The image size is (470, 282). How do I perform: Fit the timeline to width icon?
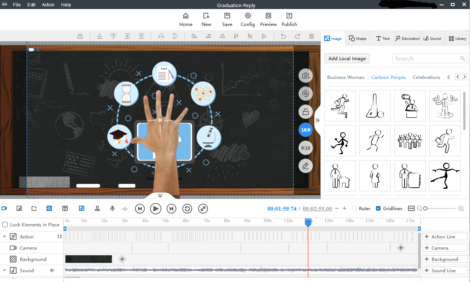[411, 208]
